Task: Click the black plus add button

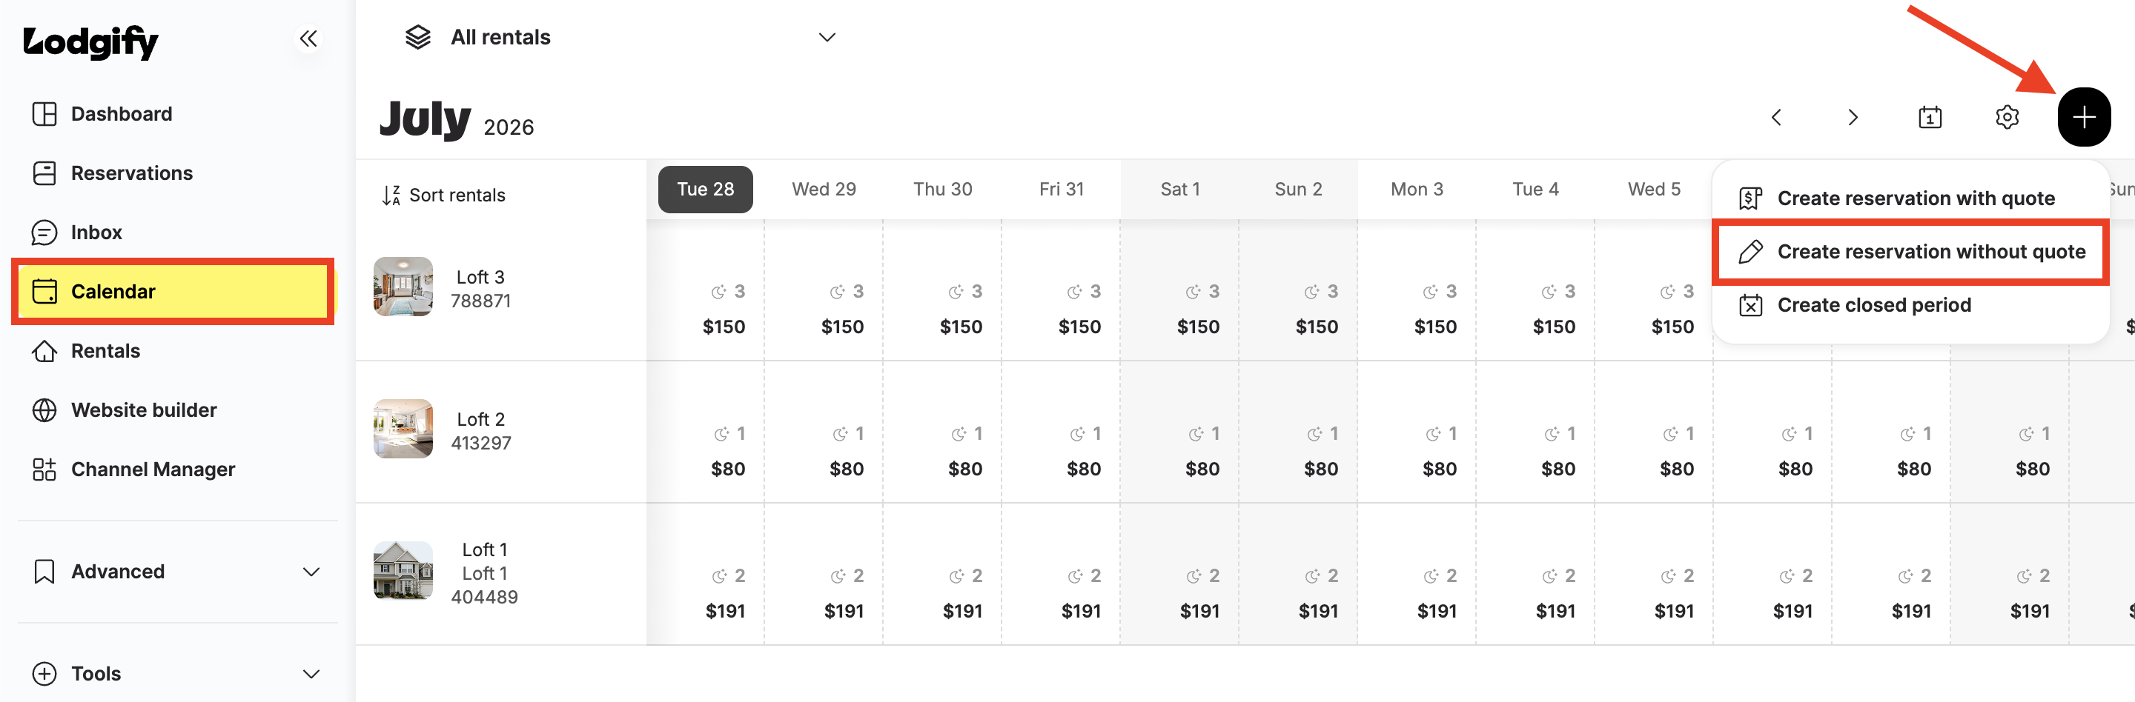Action: coord(2084,117)
